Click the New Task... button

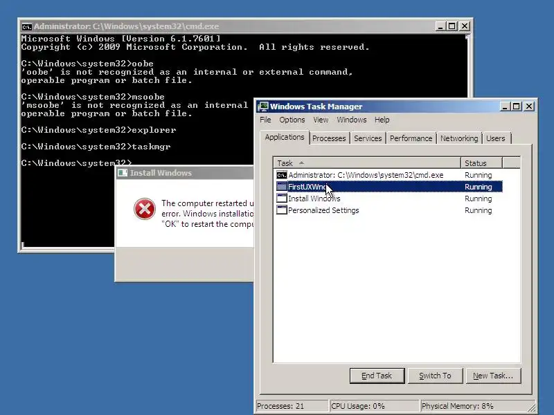493,376
